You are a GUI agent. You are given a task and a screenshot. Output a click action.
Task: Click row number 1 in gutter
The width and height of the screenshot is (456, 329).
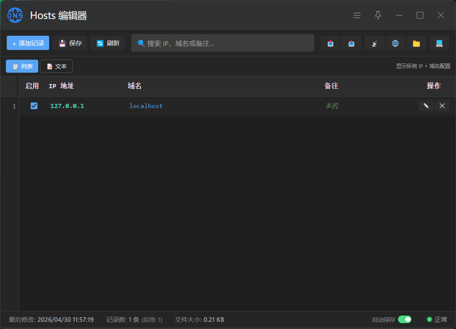tap(14, 106)
